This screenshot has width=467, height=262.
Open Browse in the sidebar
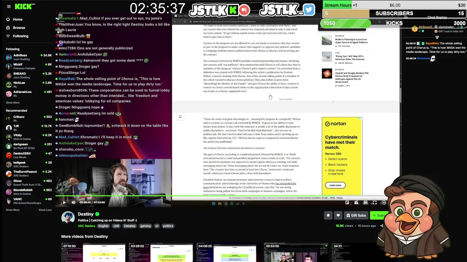[x=19, y=28]
